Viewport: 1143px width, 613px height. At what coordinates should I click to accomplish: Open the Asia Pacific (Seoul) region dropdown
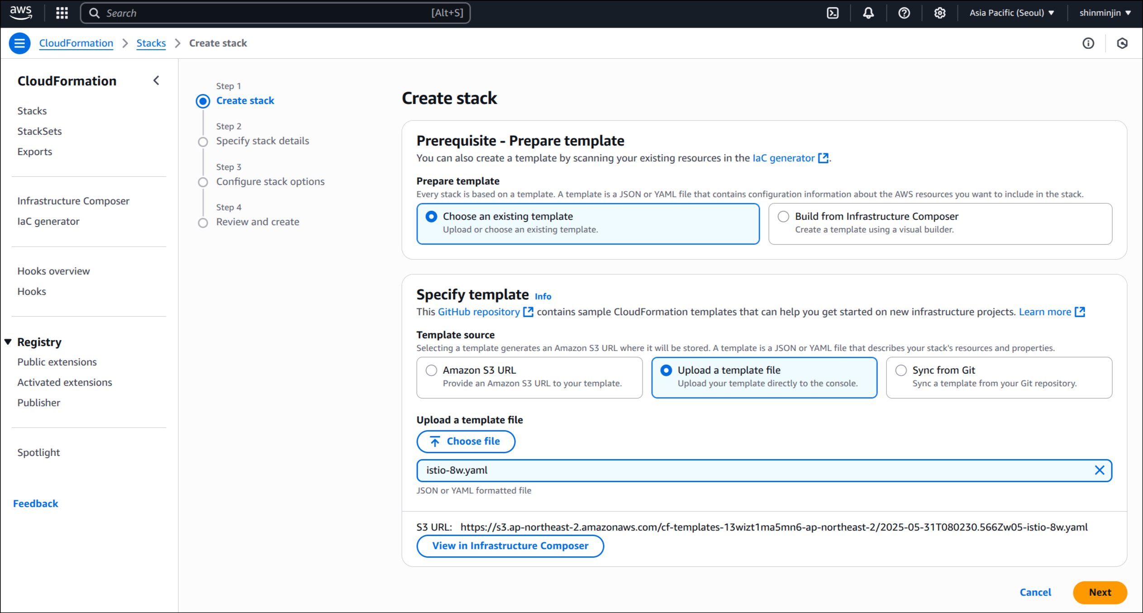click(1012, 13)
